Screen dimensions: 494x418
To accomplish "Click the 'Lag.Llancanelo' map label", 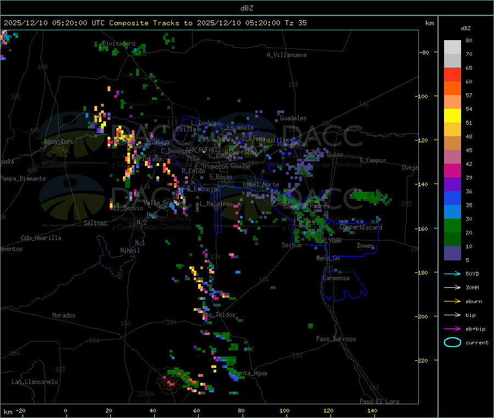I will pyautogui.click(x=35, y=382).
